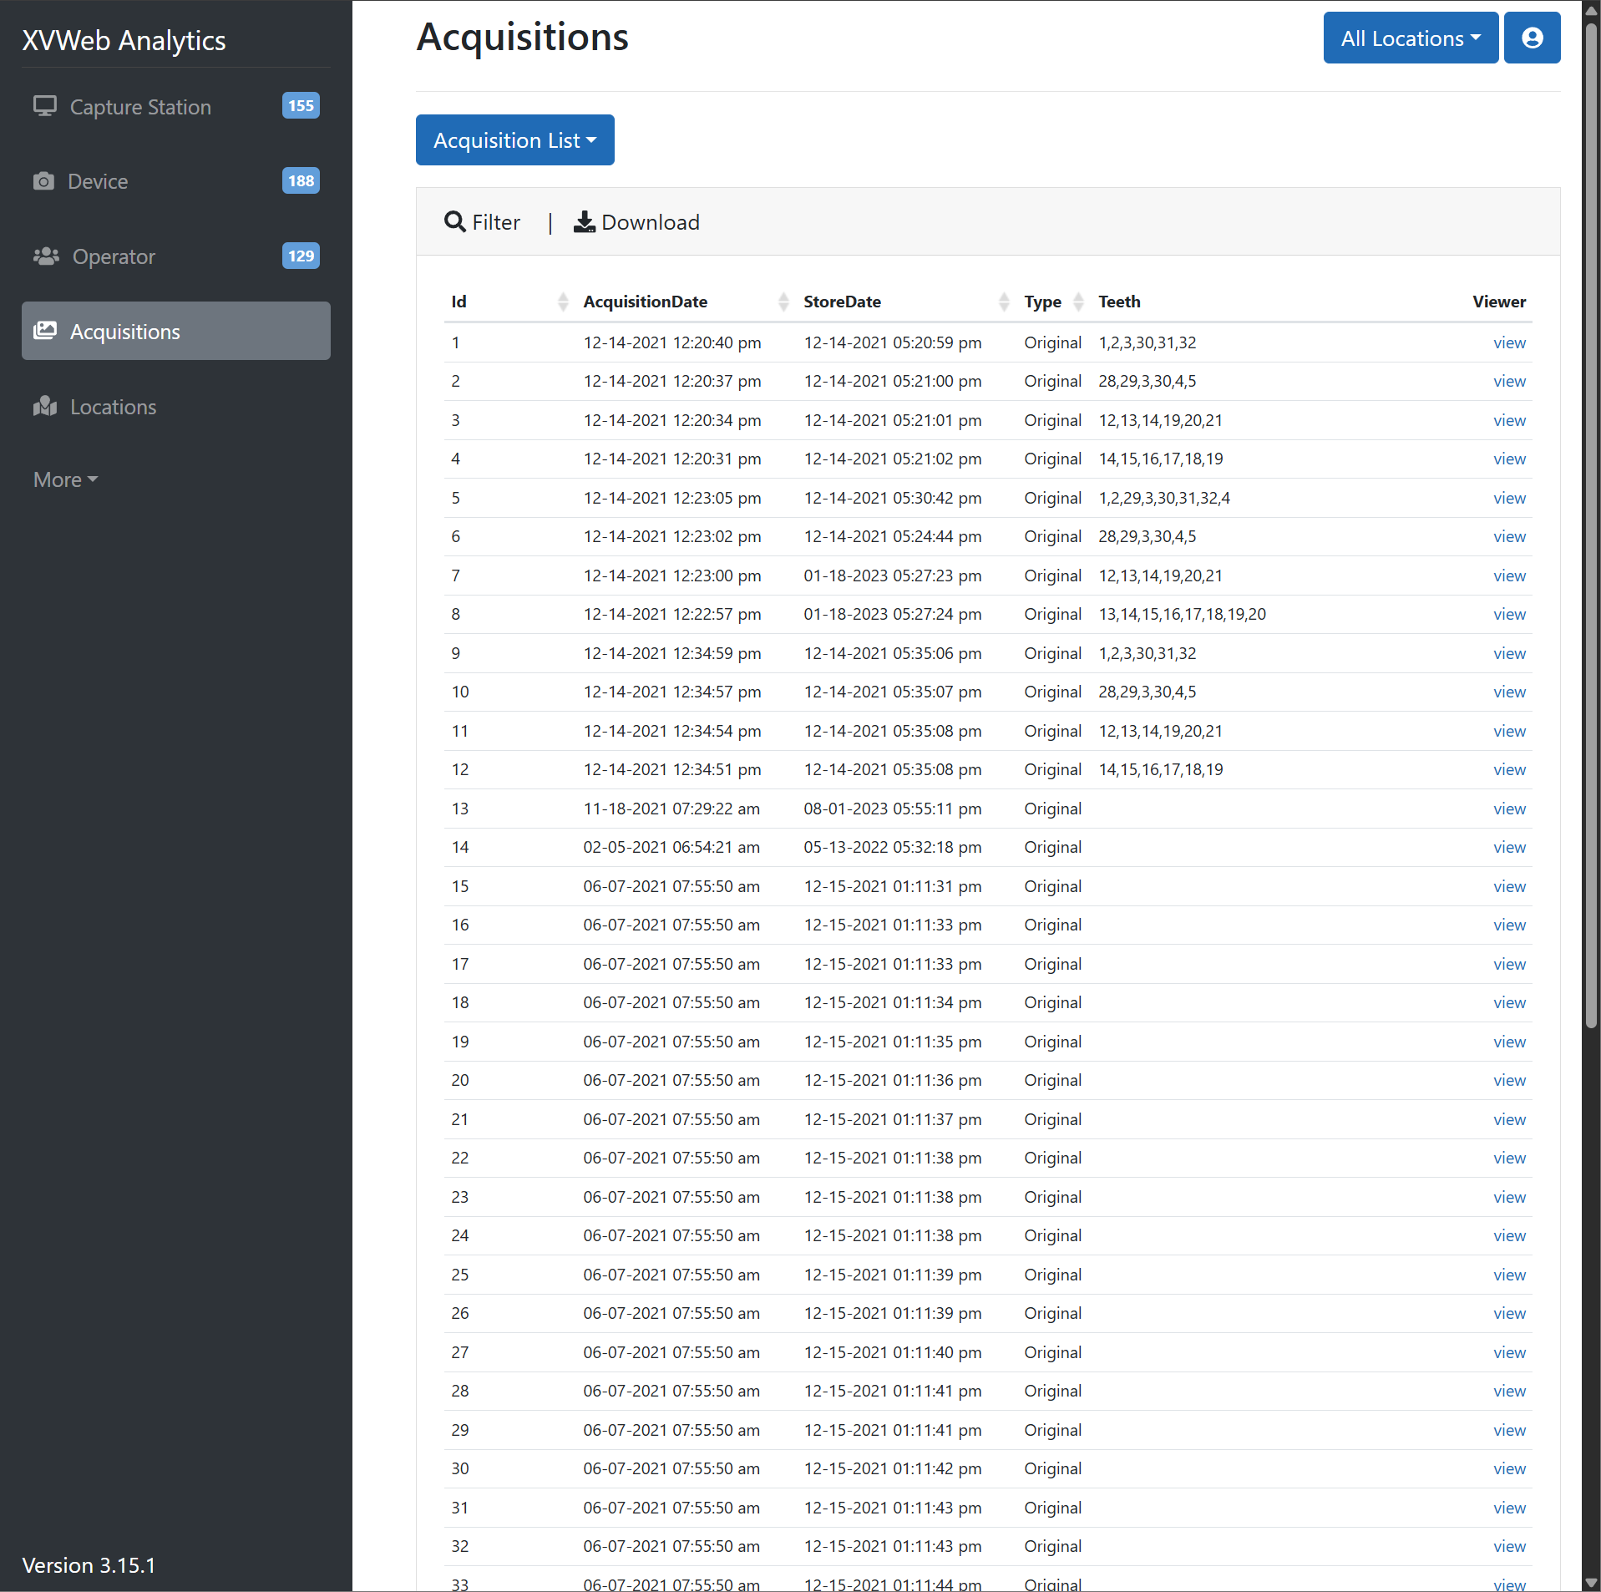Select the Capture Station monitor icon
This screenshot has width=1601, height=1592.
pyautogui.click(x=45, y=106)
